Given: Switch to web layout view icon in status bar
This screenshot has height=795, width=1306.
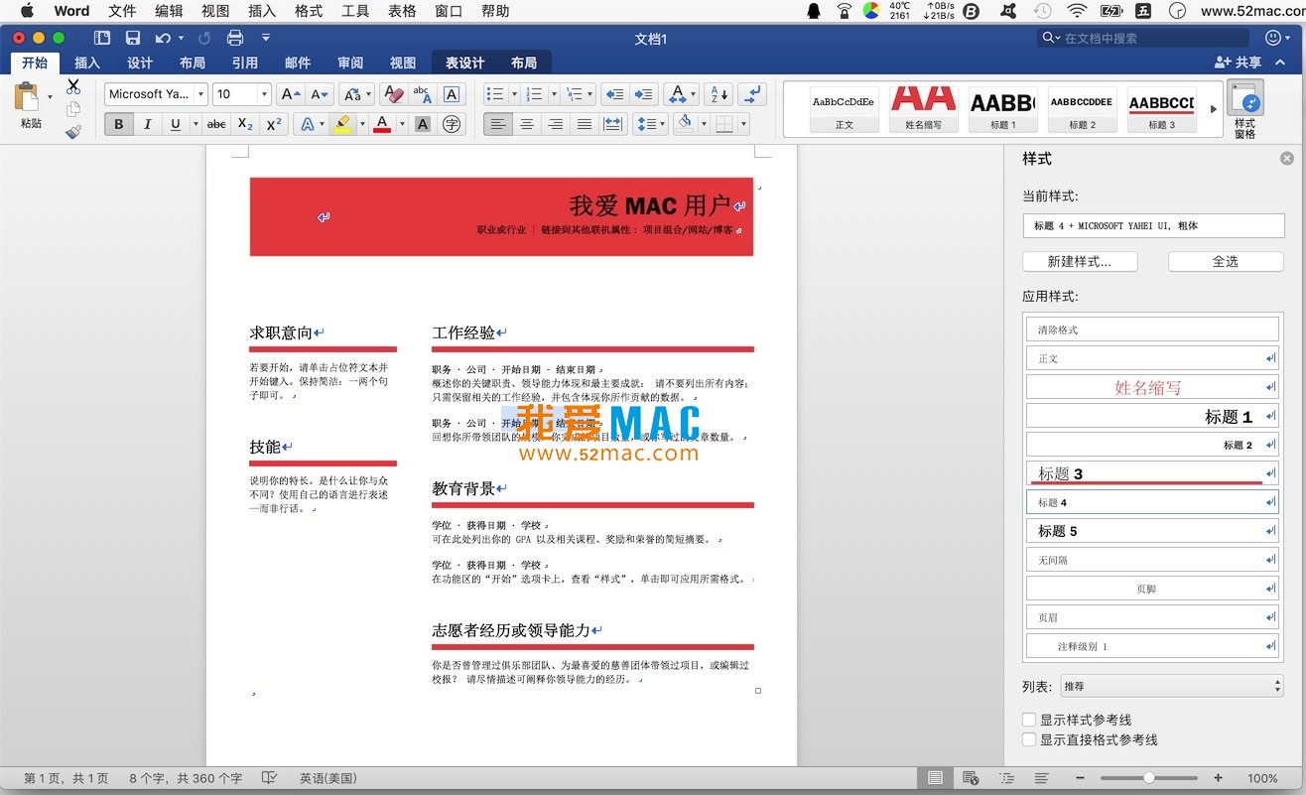Looking at the screenshot, I should click(x=971, y=778).
